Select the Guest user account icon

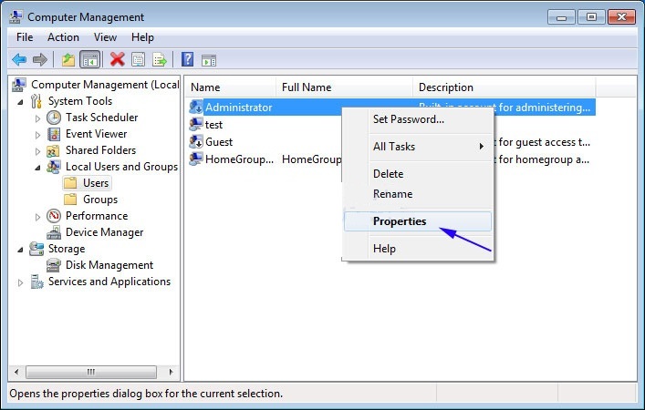coord(196,142)
